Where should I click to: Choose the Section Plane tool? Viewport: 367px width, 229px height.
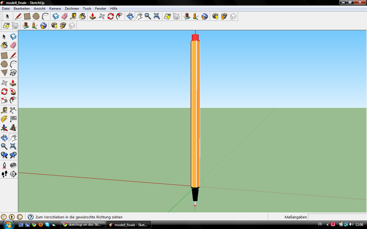(13, 174)
